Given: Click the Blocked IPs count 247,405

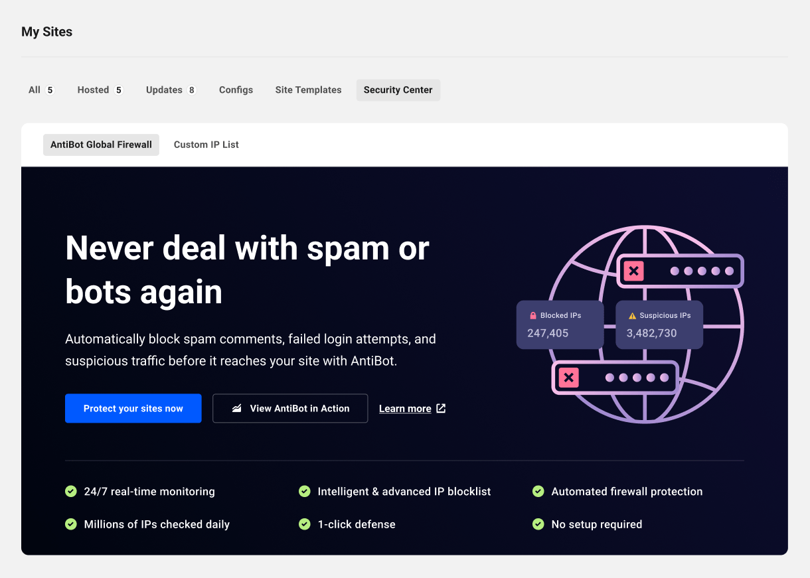Looking at the screenshot, I should (548, 333).
